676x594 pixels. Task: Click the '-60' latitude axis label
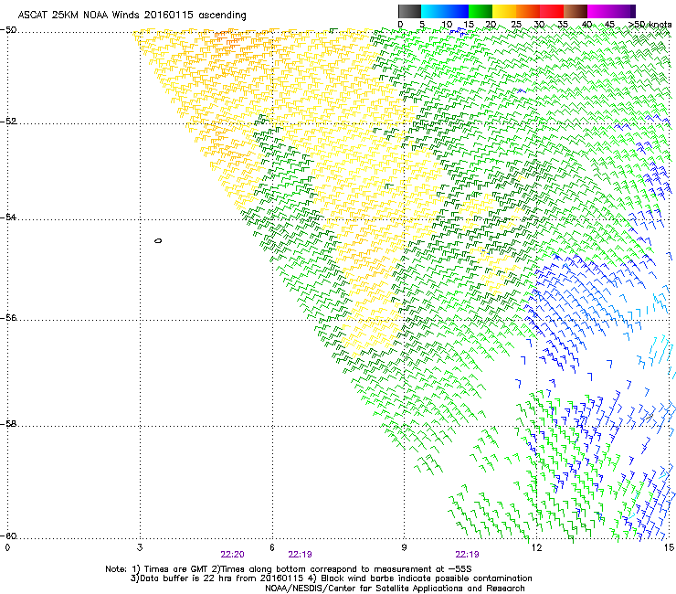[8, 536]
